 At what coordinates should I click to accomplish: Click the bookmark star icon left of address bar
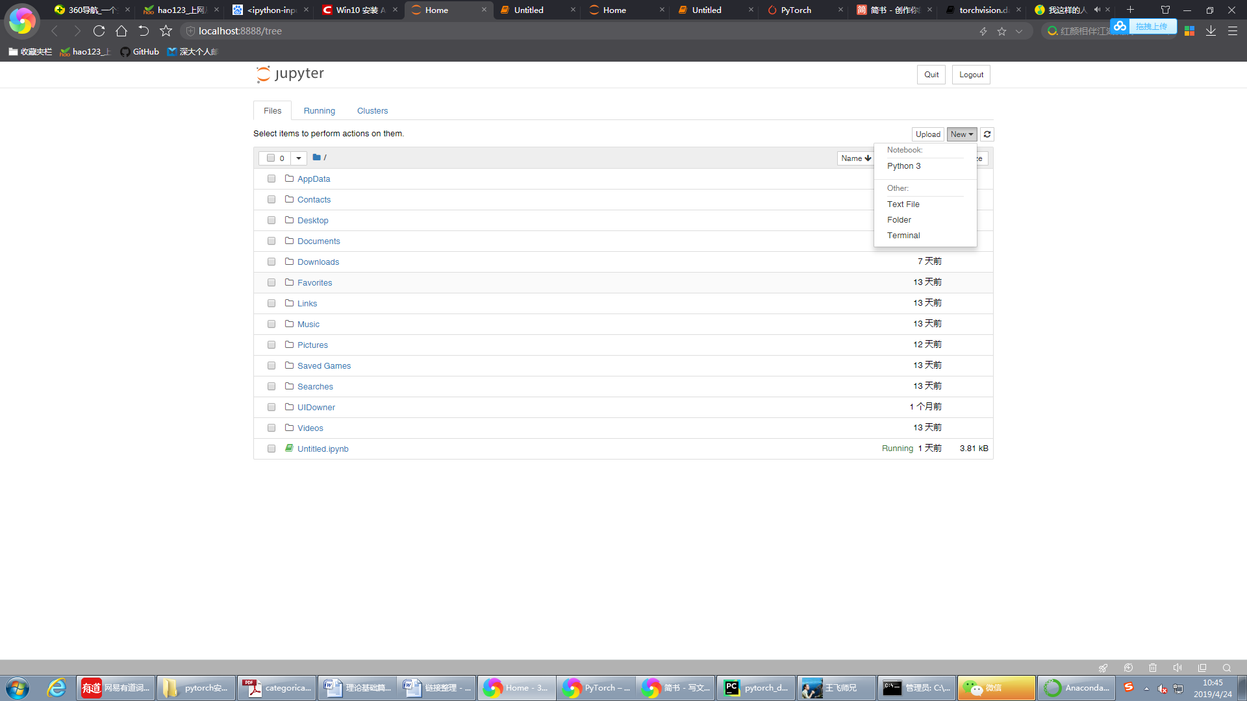(x=166, y=31)
